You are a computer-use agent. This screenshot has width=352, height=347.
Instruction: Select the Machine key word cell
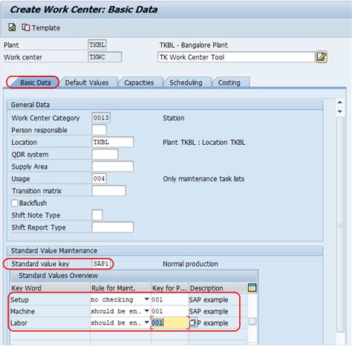pos(50,311)
